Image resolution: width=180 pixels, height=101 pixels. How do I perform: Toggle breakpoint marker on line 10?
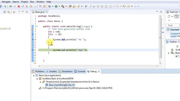[x=33, y=40]
